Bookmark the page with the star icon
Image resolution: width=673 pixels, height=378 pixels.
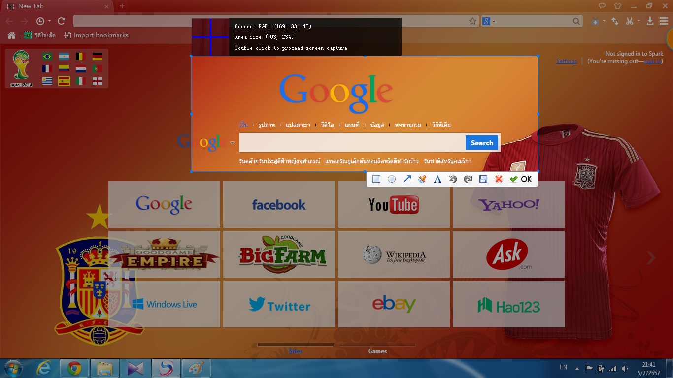click(472, 21)
